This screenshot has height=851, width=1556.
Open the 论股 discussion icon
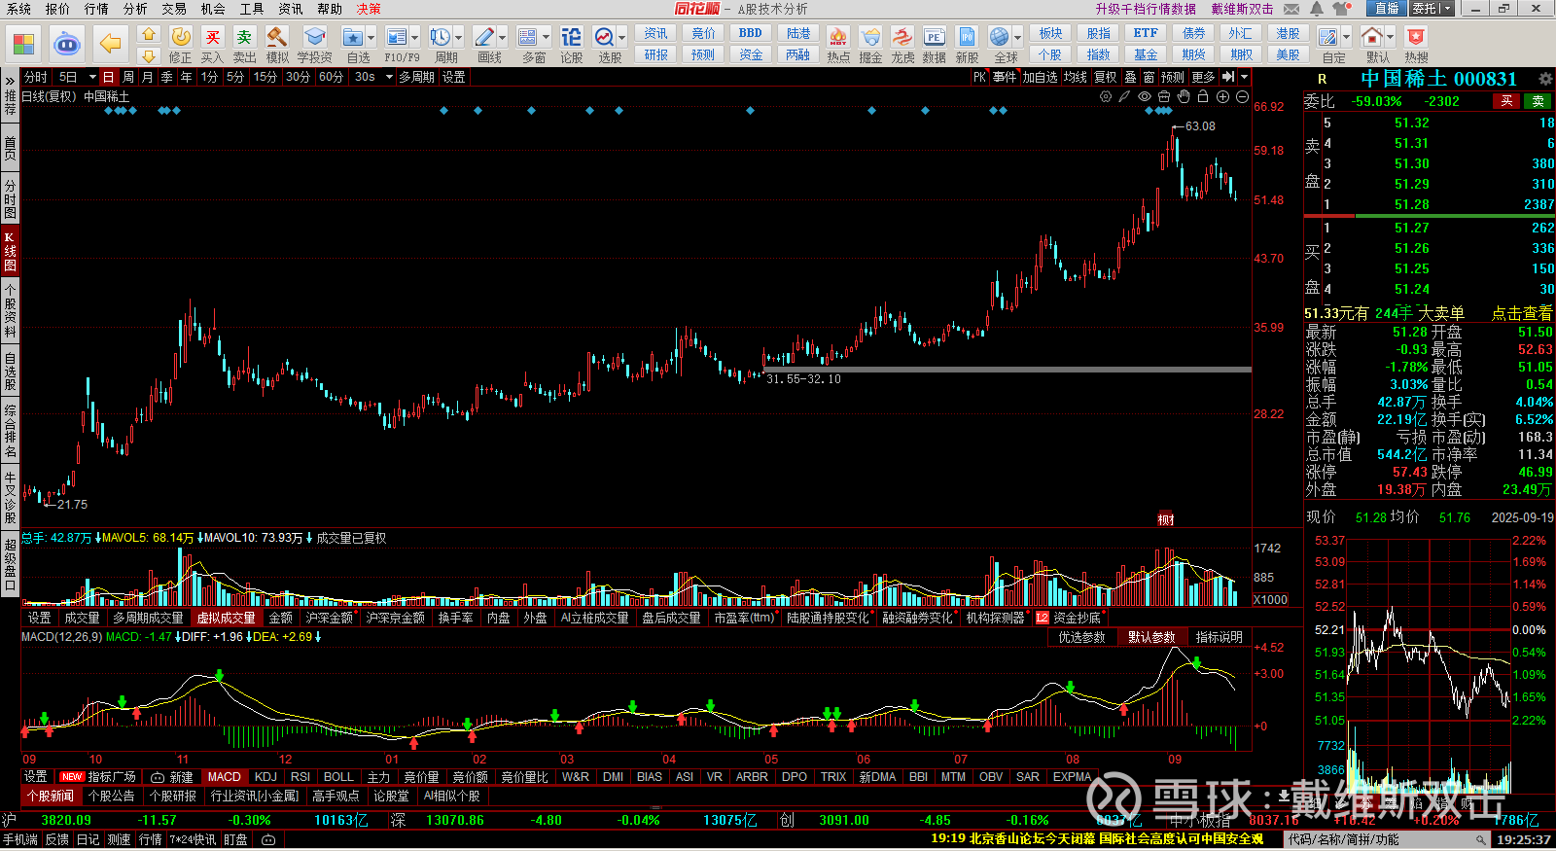pos(571,37)
